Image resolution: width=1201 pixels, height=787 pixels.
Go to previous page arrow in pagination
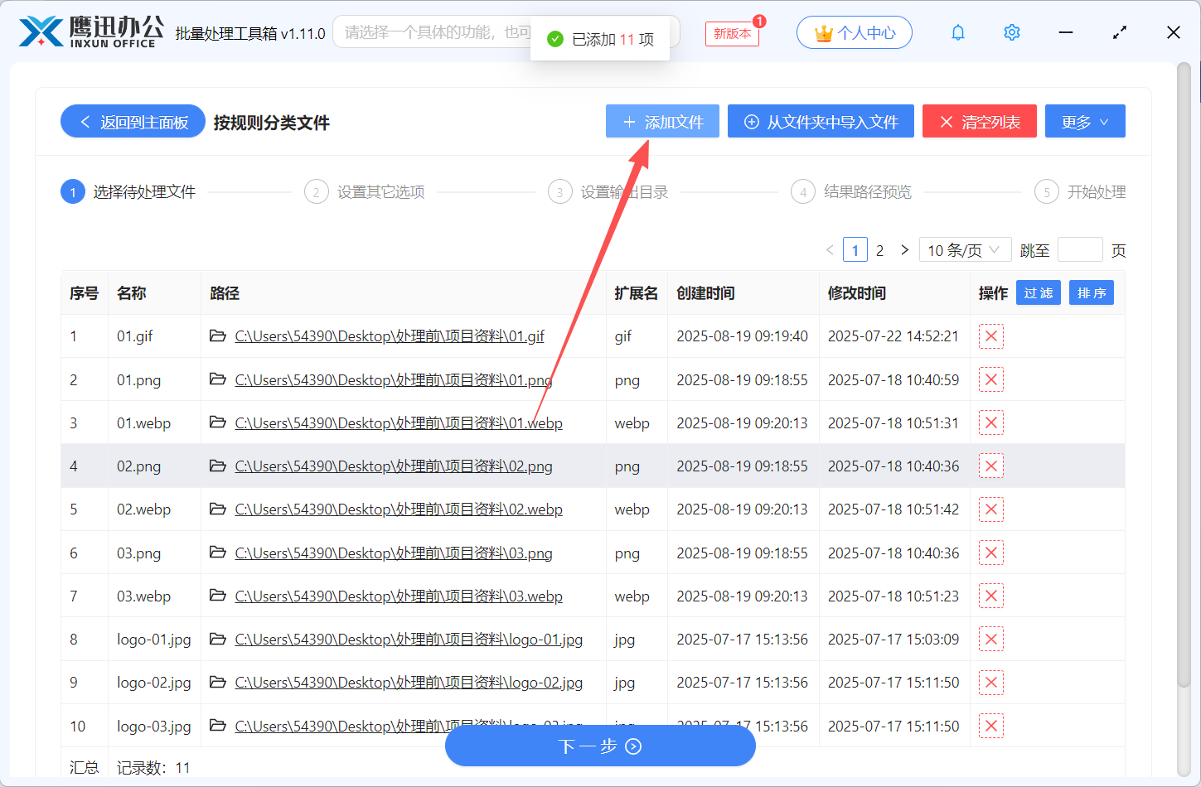[830, 249]
